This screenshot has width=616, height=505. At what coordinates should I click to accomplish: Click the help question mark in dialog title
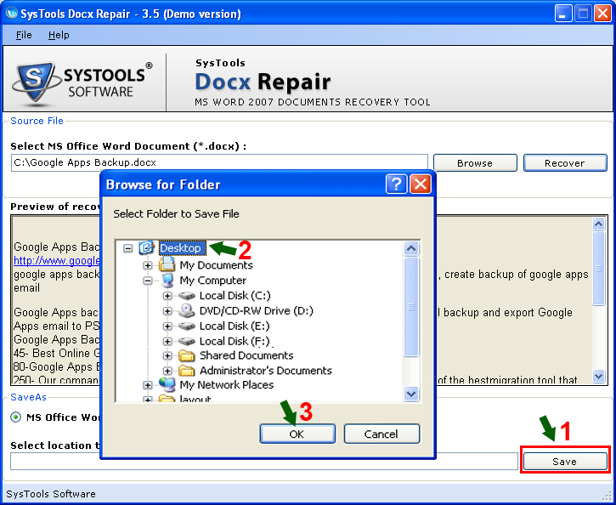click(397, 184)
